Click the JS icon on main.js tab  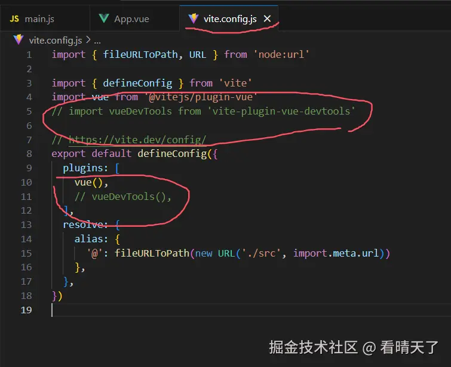[x=14, y=19]
